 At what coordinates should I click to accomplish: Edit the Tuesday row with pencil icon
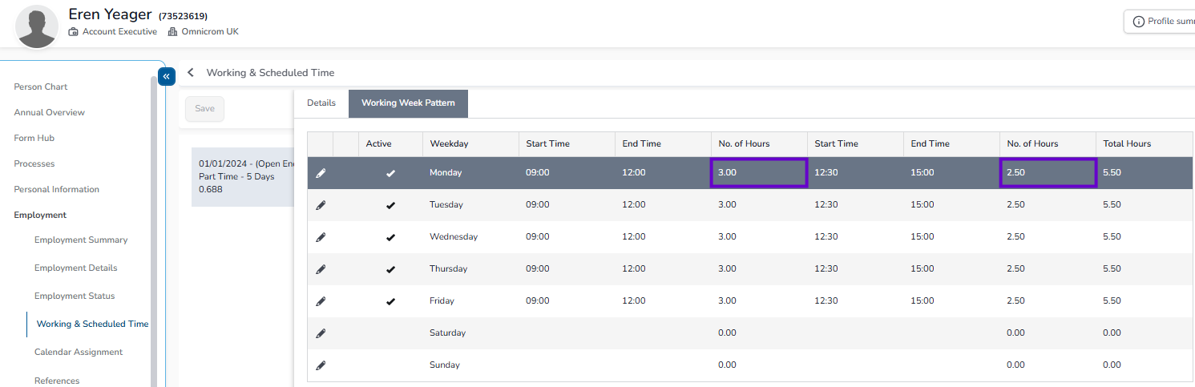point(321,205)
